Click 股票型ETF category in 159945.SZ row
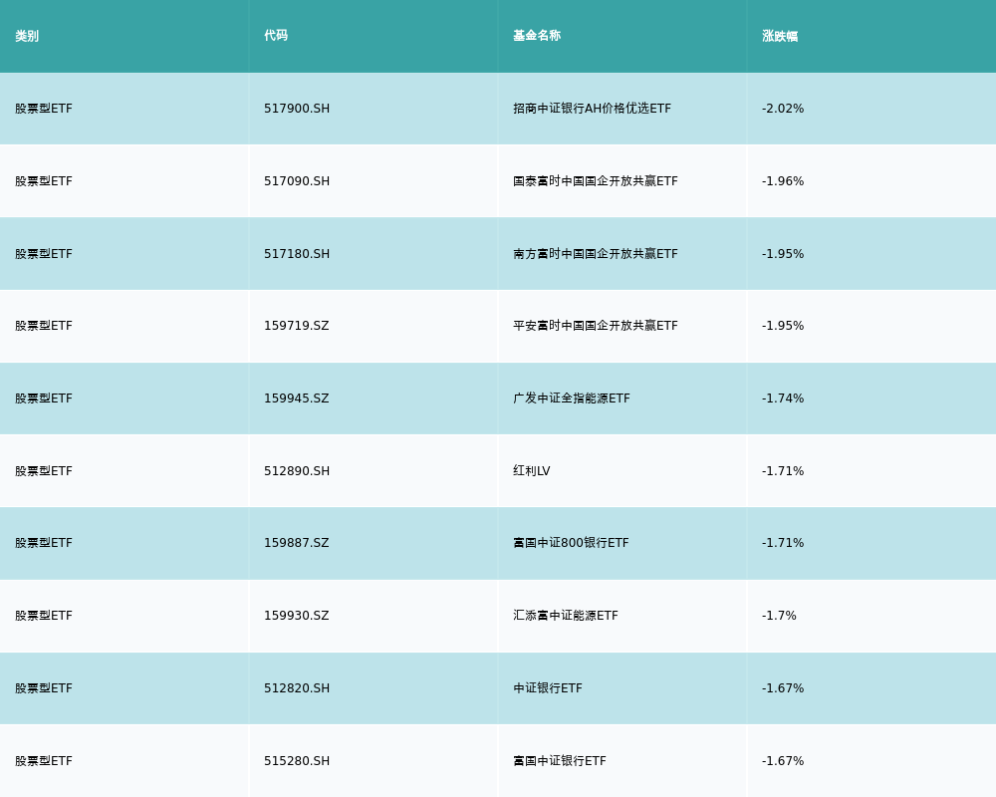 coord(44,398)
